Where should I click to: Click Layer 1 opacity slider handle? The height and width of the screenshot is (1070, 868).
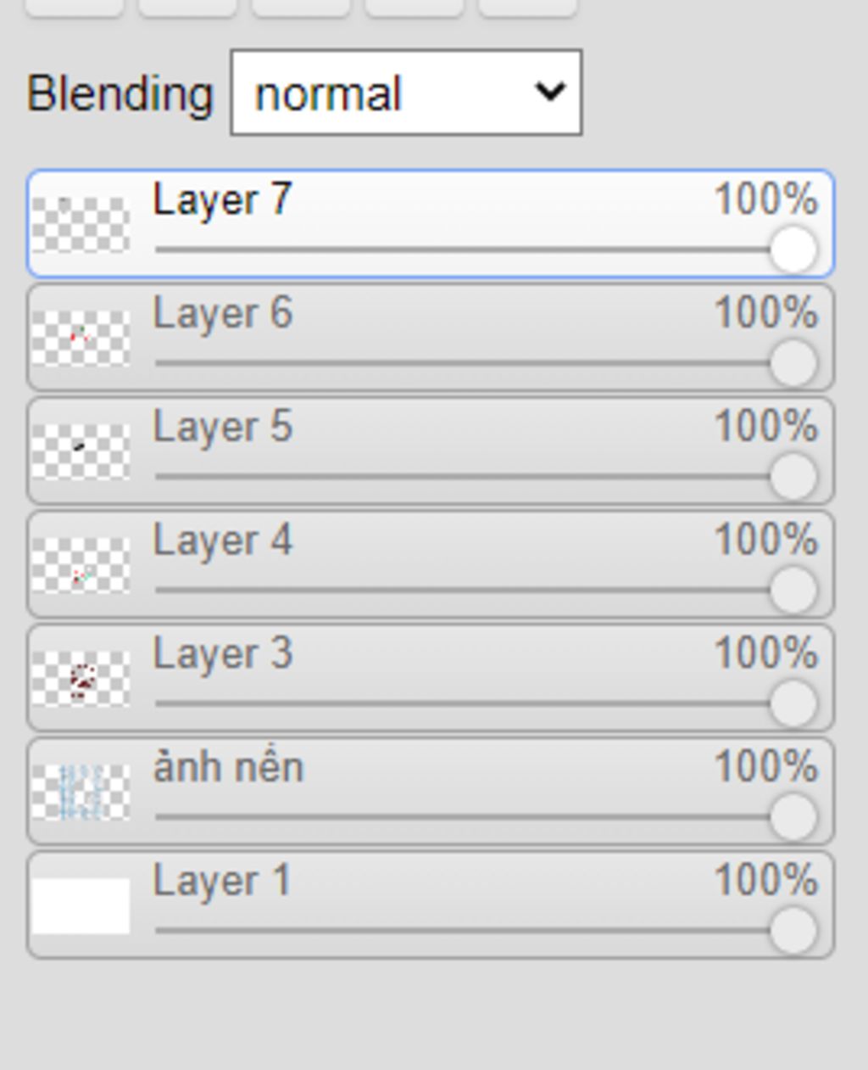[x=793, y=931]
